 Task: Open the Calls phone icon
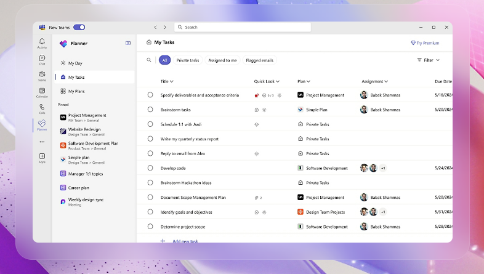pyautogui.click(x=42, y=107)
